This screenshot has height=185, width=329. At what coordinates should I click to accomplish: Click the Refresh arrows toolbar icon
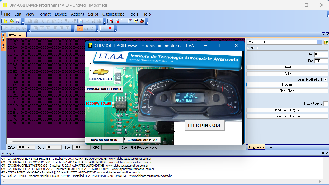pyautogui.click(x=99, y=21)
